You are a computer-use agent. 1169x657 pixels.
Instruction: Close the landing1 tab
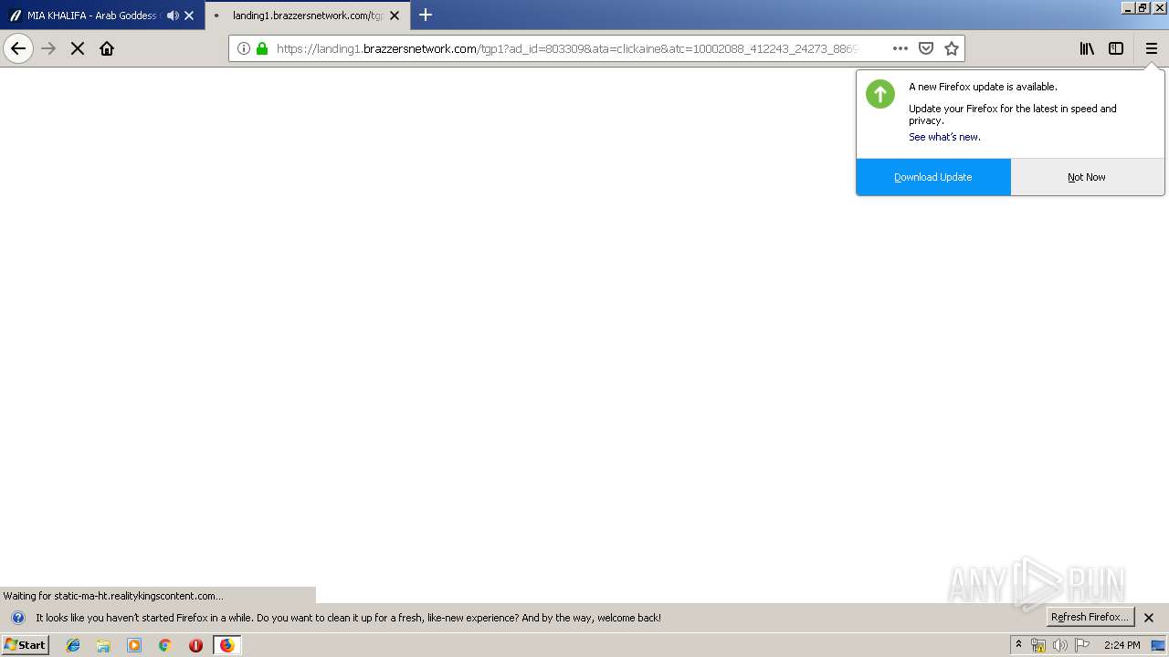[x=395, y=16]
